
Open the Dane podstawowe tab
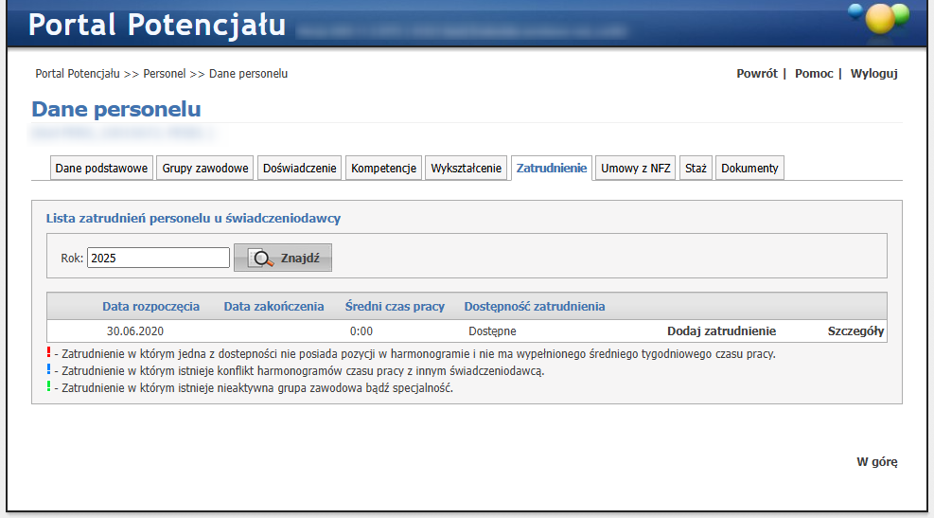[x=101, y=169]
